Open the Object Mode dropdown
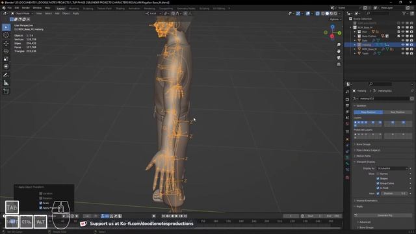The width and height of the screenshot is (416, 234). pyautogui.click(x=22, y=14)
